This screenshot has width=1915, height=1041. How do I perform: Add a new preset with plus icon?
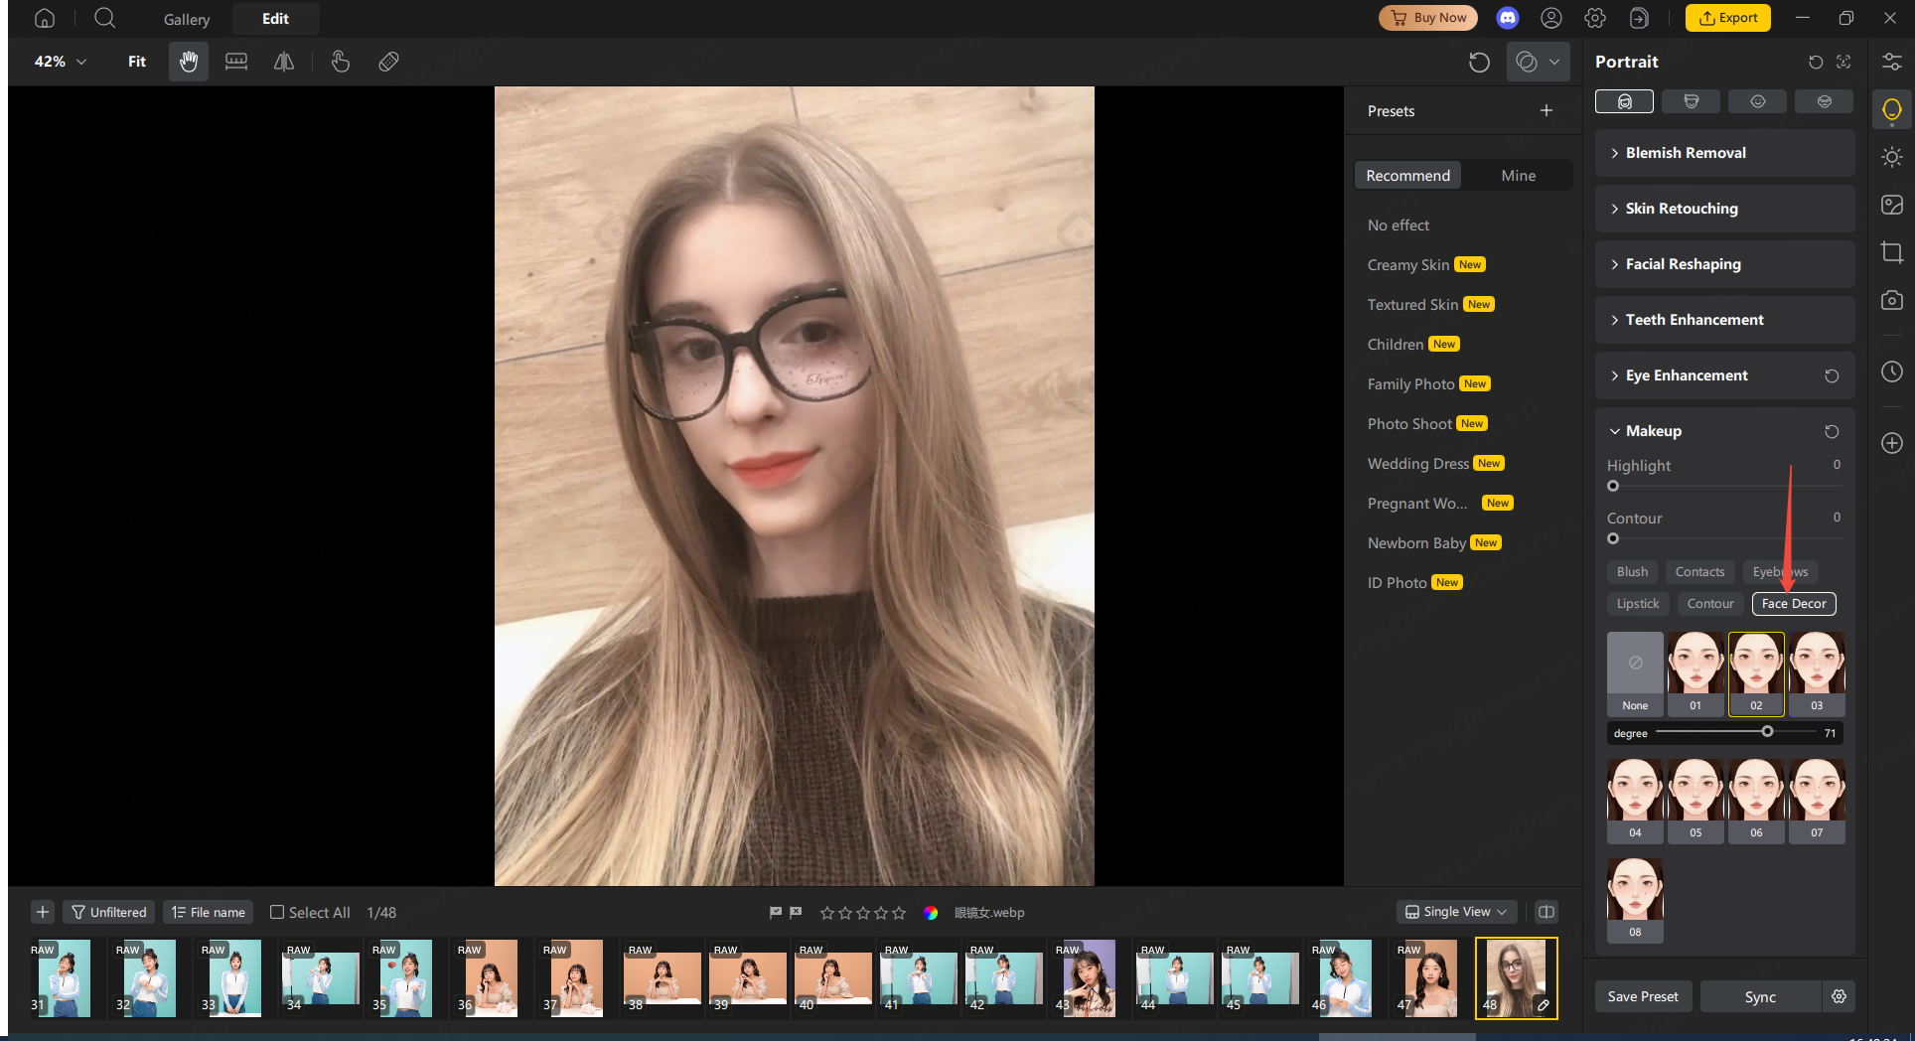pos(1547,110)
